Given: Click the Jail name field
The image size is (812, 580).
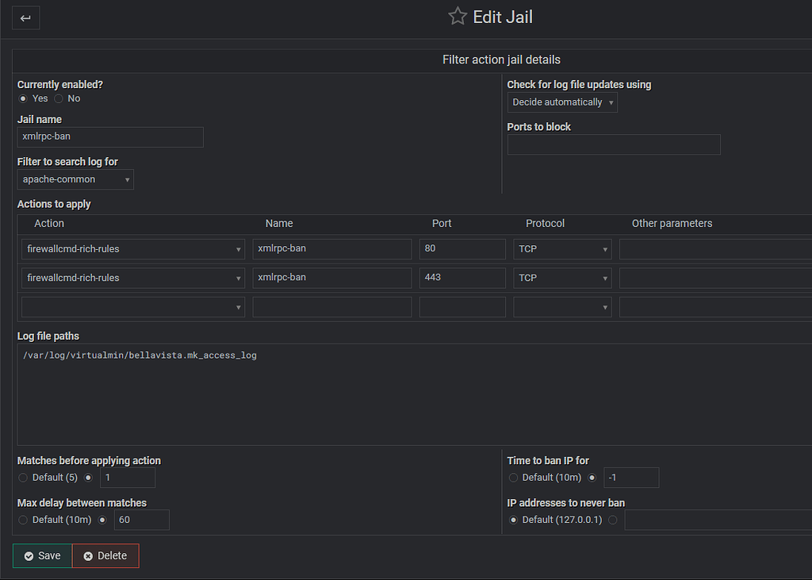Looking at the screenshot, I should 110,136.
